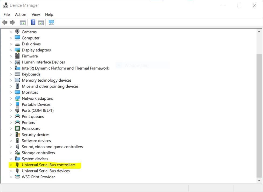Click the Security devices key icon

click(18, 135)
